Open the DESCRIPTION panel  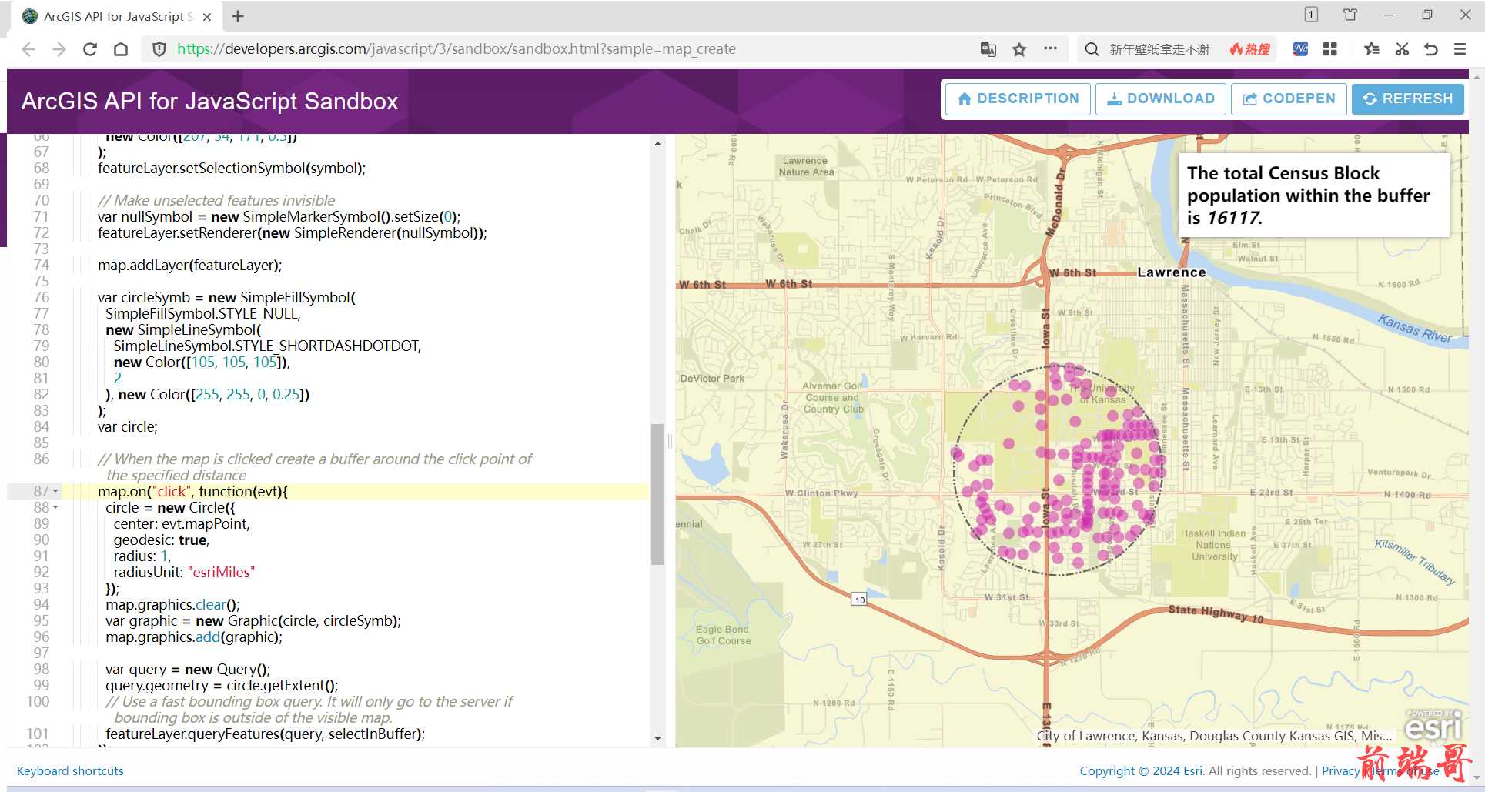click(x=1018, y=99)
